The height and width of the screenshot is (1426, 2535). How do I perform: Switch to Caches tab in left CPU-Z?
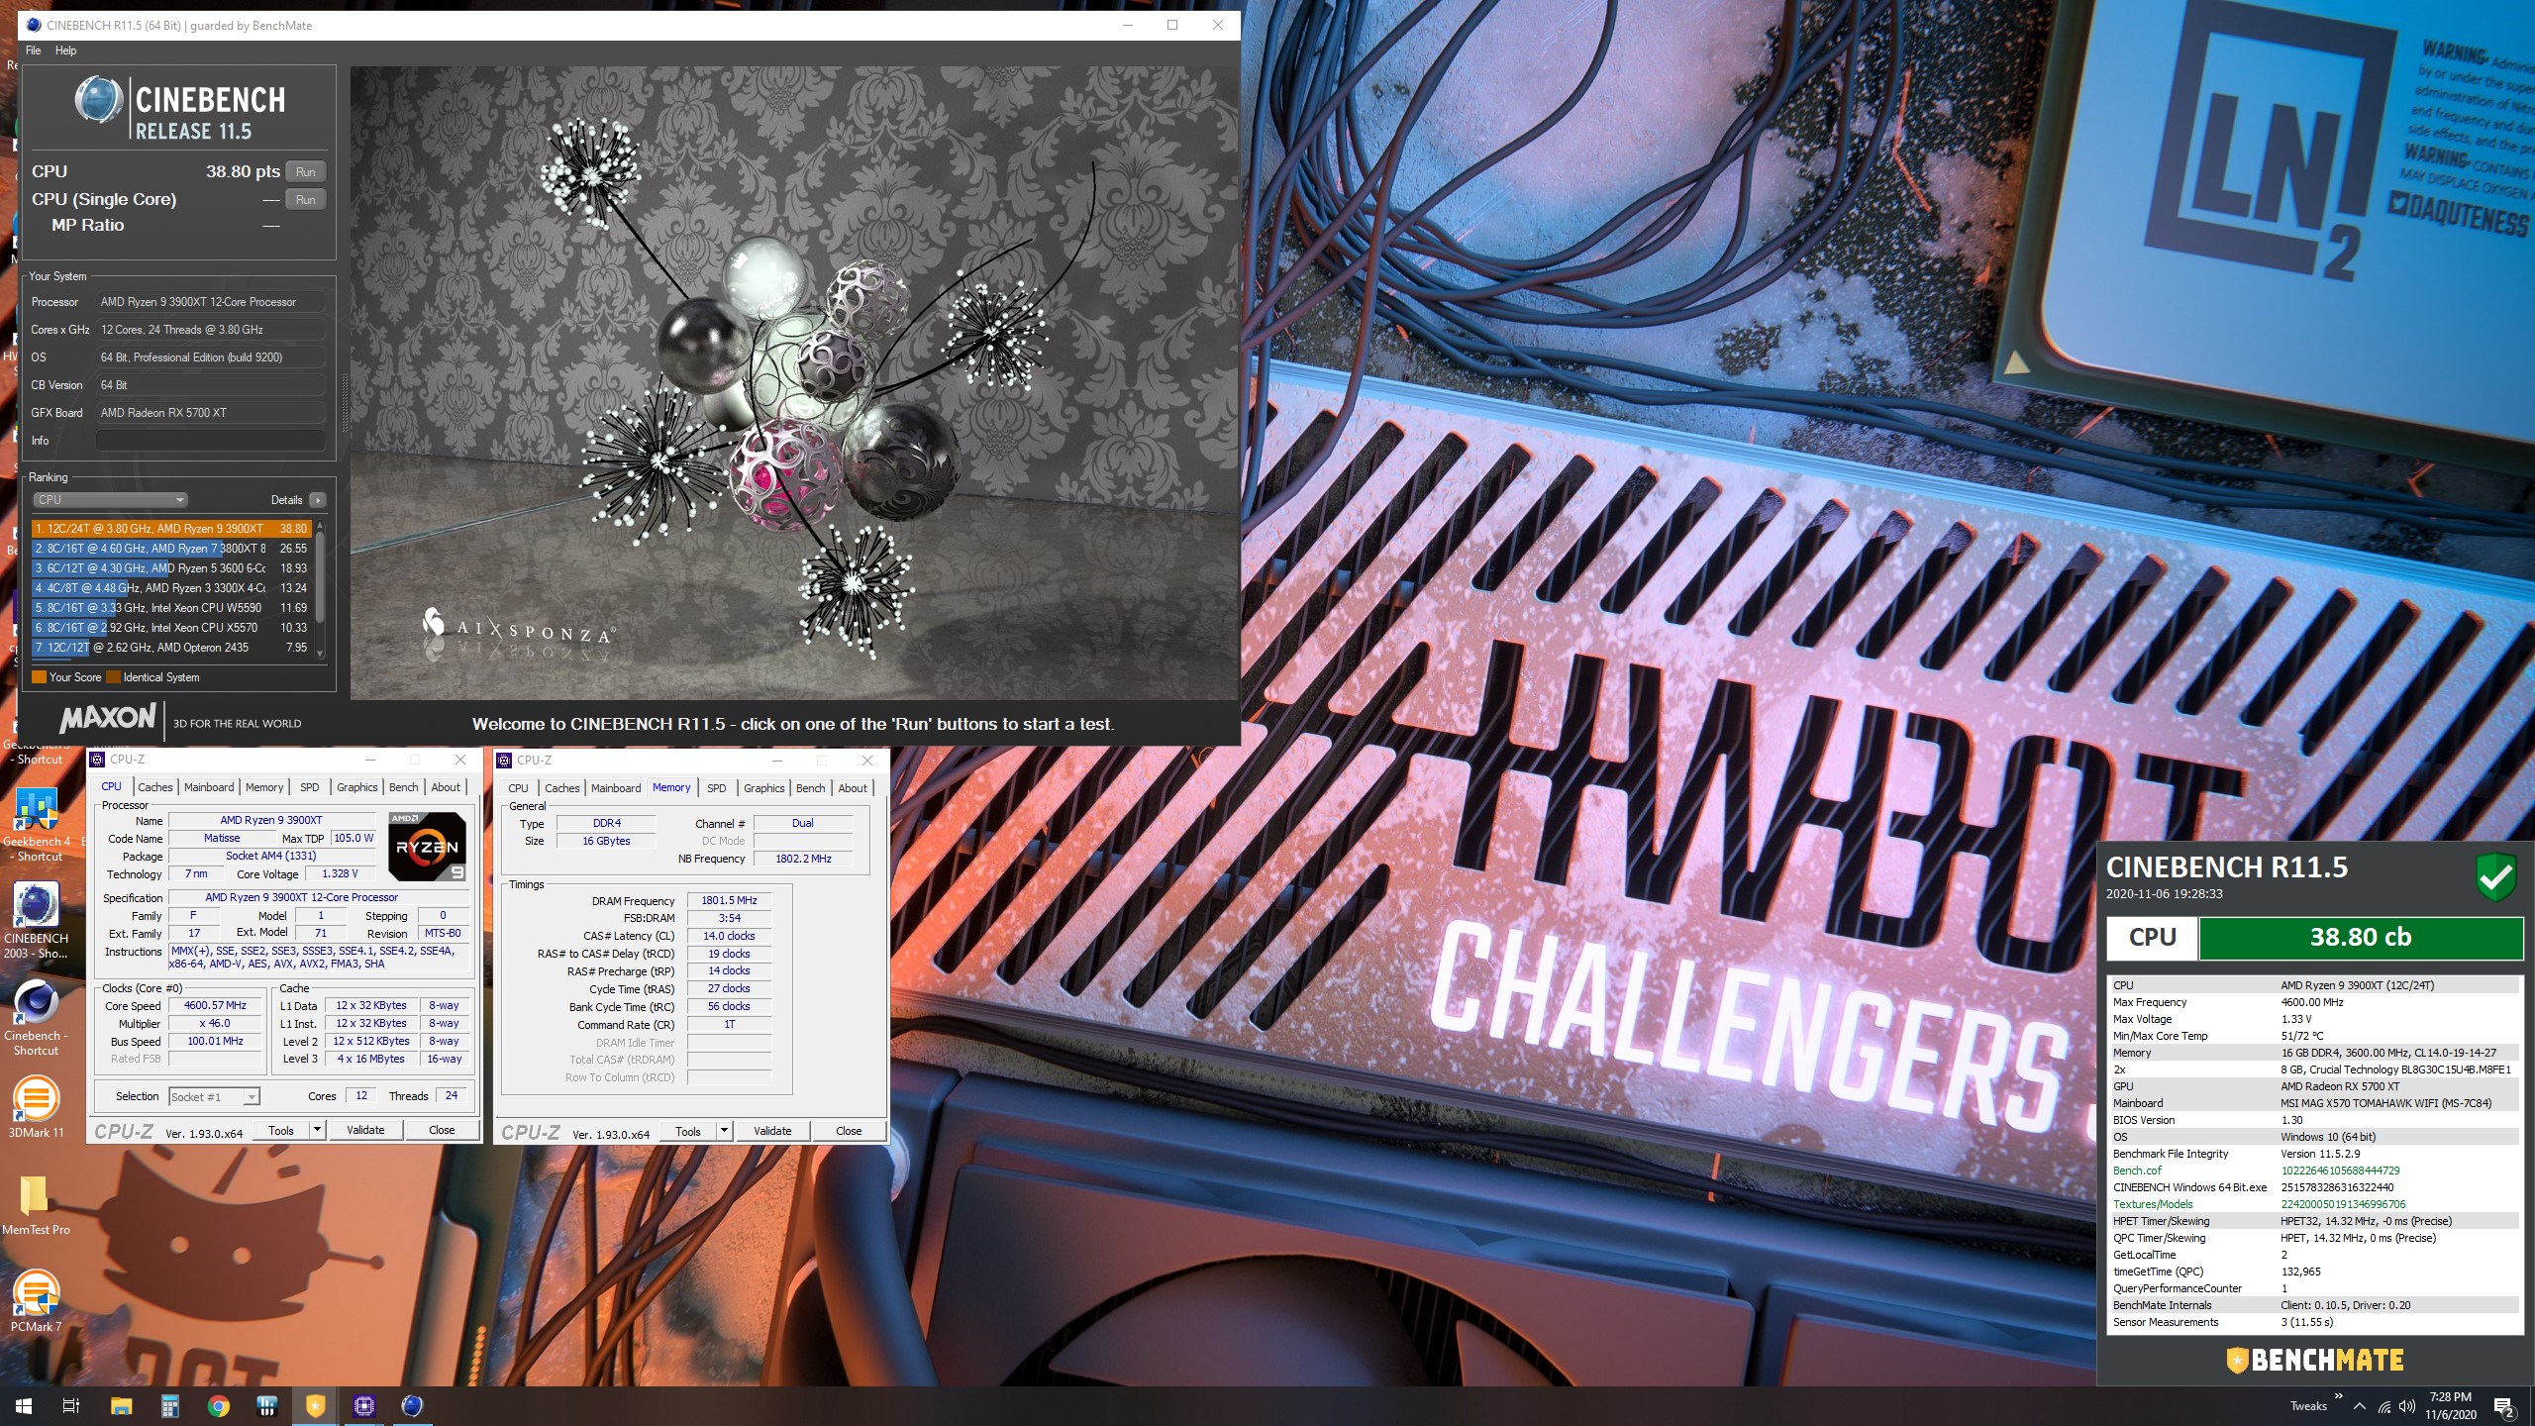tap(155, 787)
